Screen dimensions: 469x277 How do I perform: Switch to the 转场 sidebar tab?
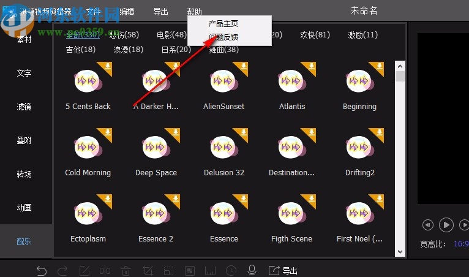tap(24, 174)
